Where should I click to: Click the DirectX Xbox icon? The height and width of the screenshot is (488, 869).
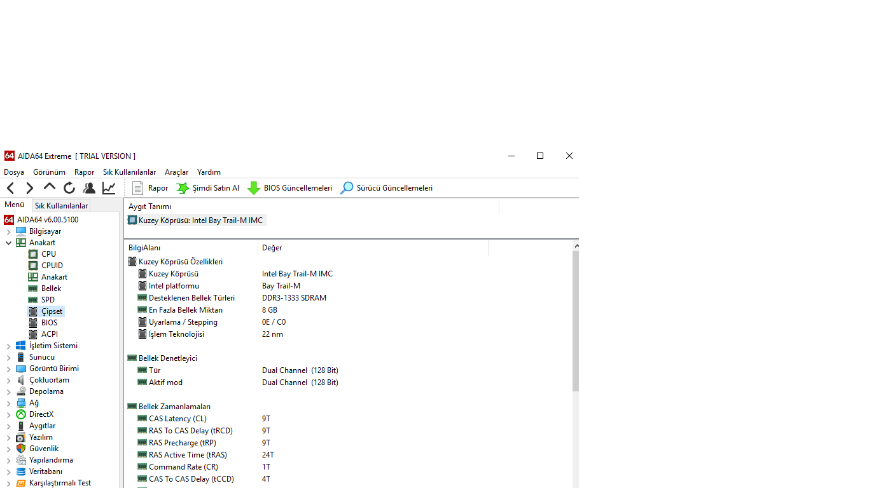21,414
